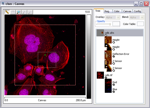Select the Blue channel thumbnail
The width and height of the screenshot is (150, 108).
pos(108,89)
